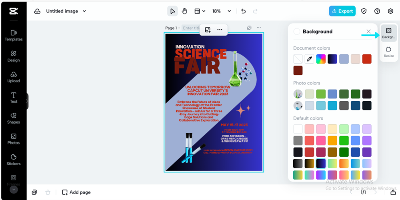Pick the dark maroon document color
400x200 pixels.
pos(298,70)
